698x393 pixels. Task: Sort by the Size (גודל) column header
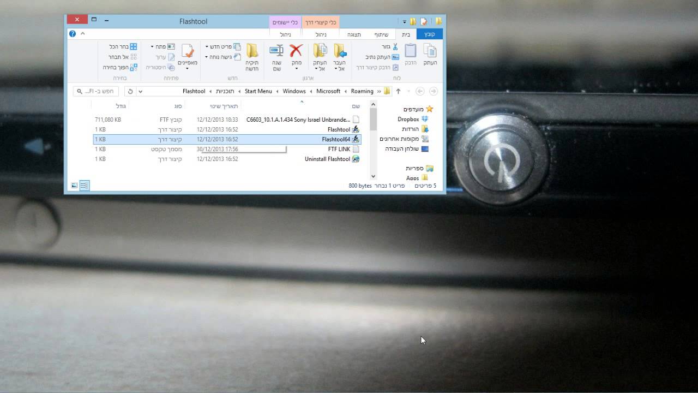tap(111, 106)
